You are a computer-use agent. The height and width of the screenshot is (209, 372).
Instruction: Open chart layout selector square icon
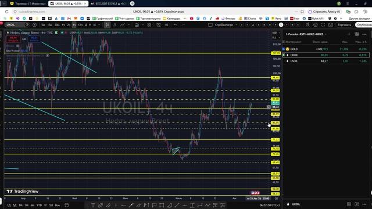point(210,24)
